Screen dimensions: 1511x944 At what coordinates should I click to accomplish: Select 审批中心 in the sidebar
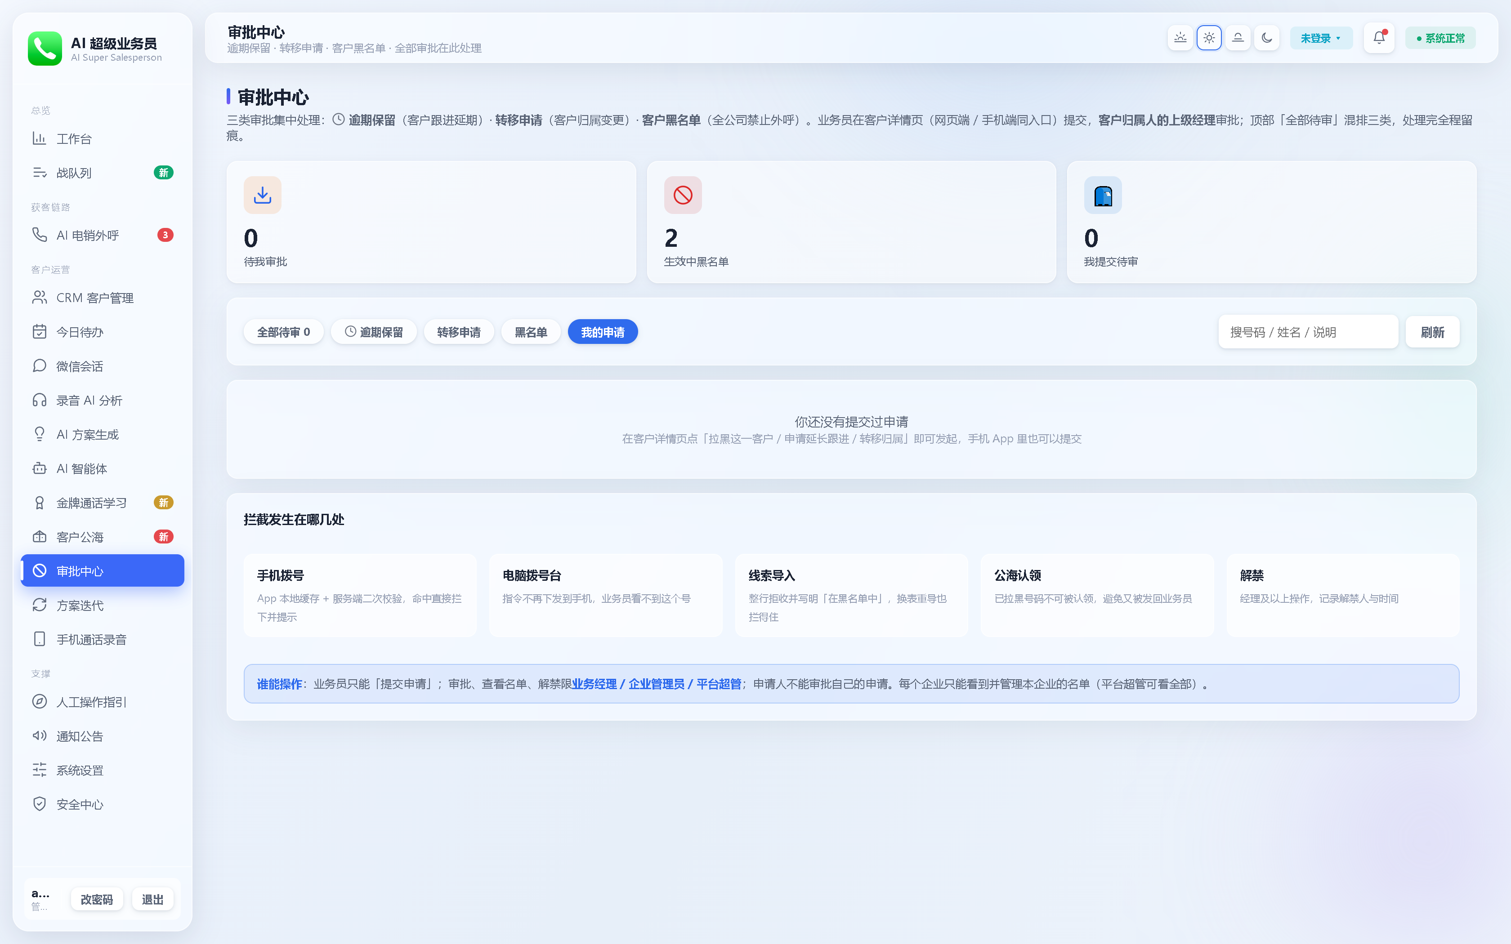pos(103,570)
